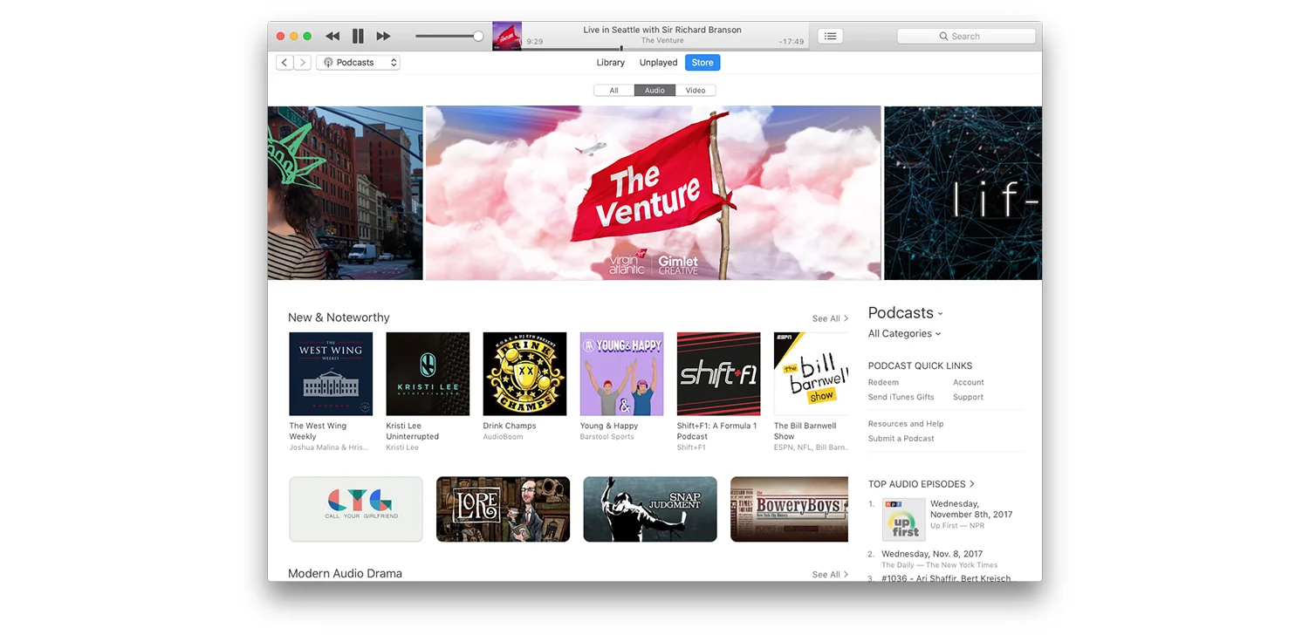1309x635 pixels.
Task: Select the All filter above the banner
Action: click(613, 90)
